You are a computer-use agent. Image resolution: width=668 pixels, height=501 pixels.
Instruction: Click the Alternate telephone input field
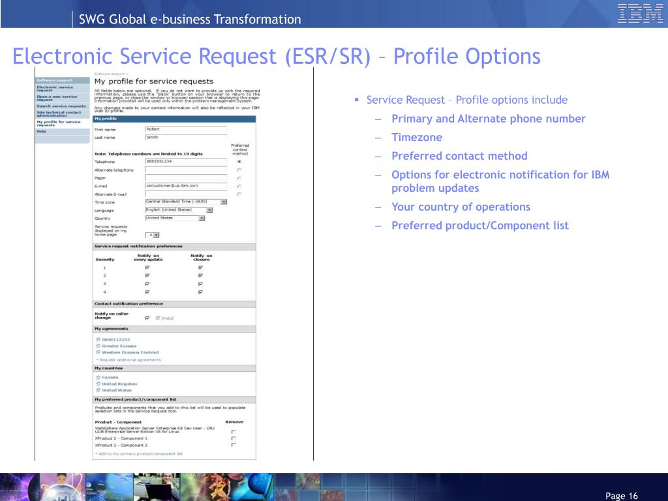pyautogui.click(x=186, y=170)
